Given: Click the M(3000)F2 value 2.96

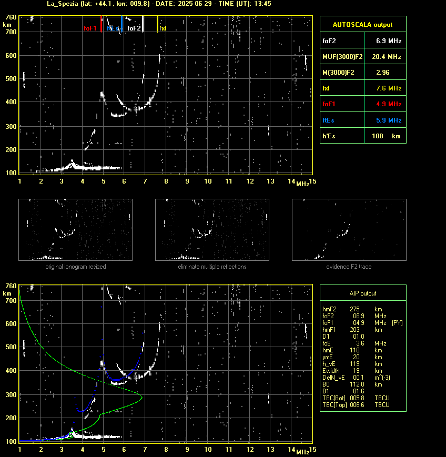Looking at the screenshot, I should (x=382, y=72).
